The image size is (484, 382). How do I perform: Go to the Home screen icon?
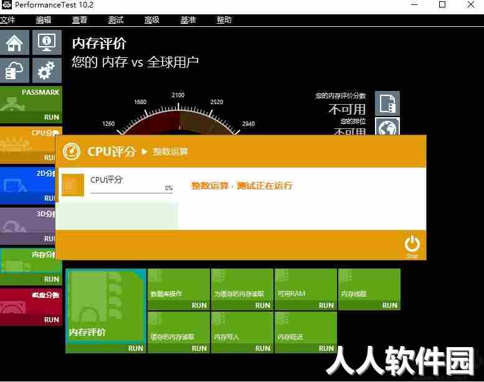point(14,42)
